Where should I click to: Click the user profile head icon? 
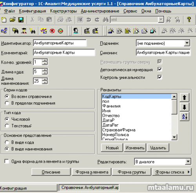coord(76,31)
